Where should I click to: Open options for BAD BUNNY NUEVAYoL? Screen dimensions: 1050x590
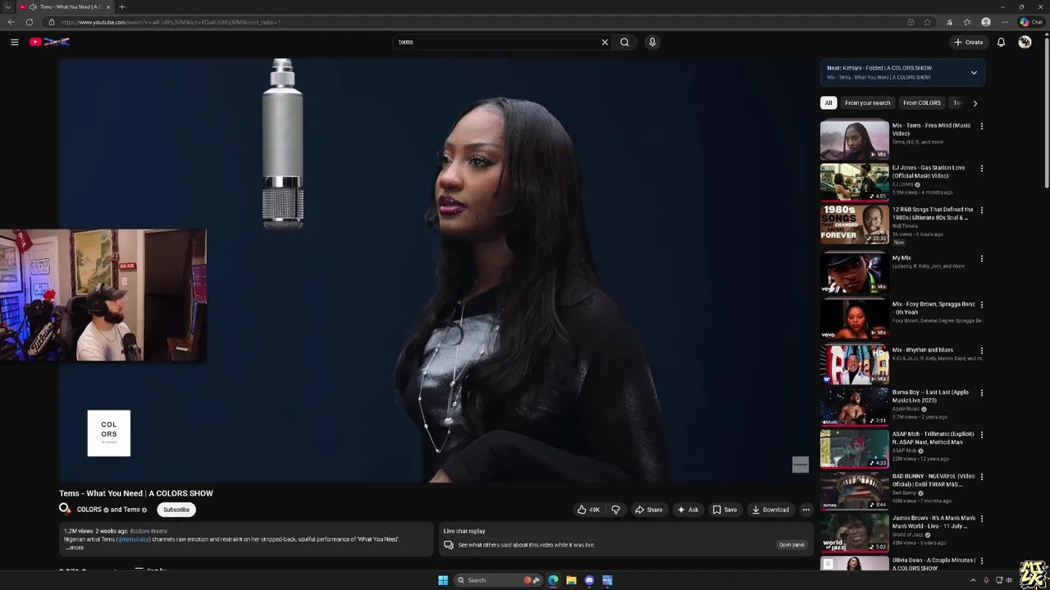tap(981, 477)
